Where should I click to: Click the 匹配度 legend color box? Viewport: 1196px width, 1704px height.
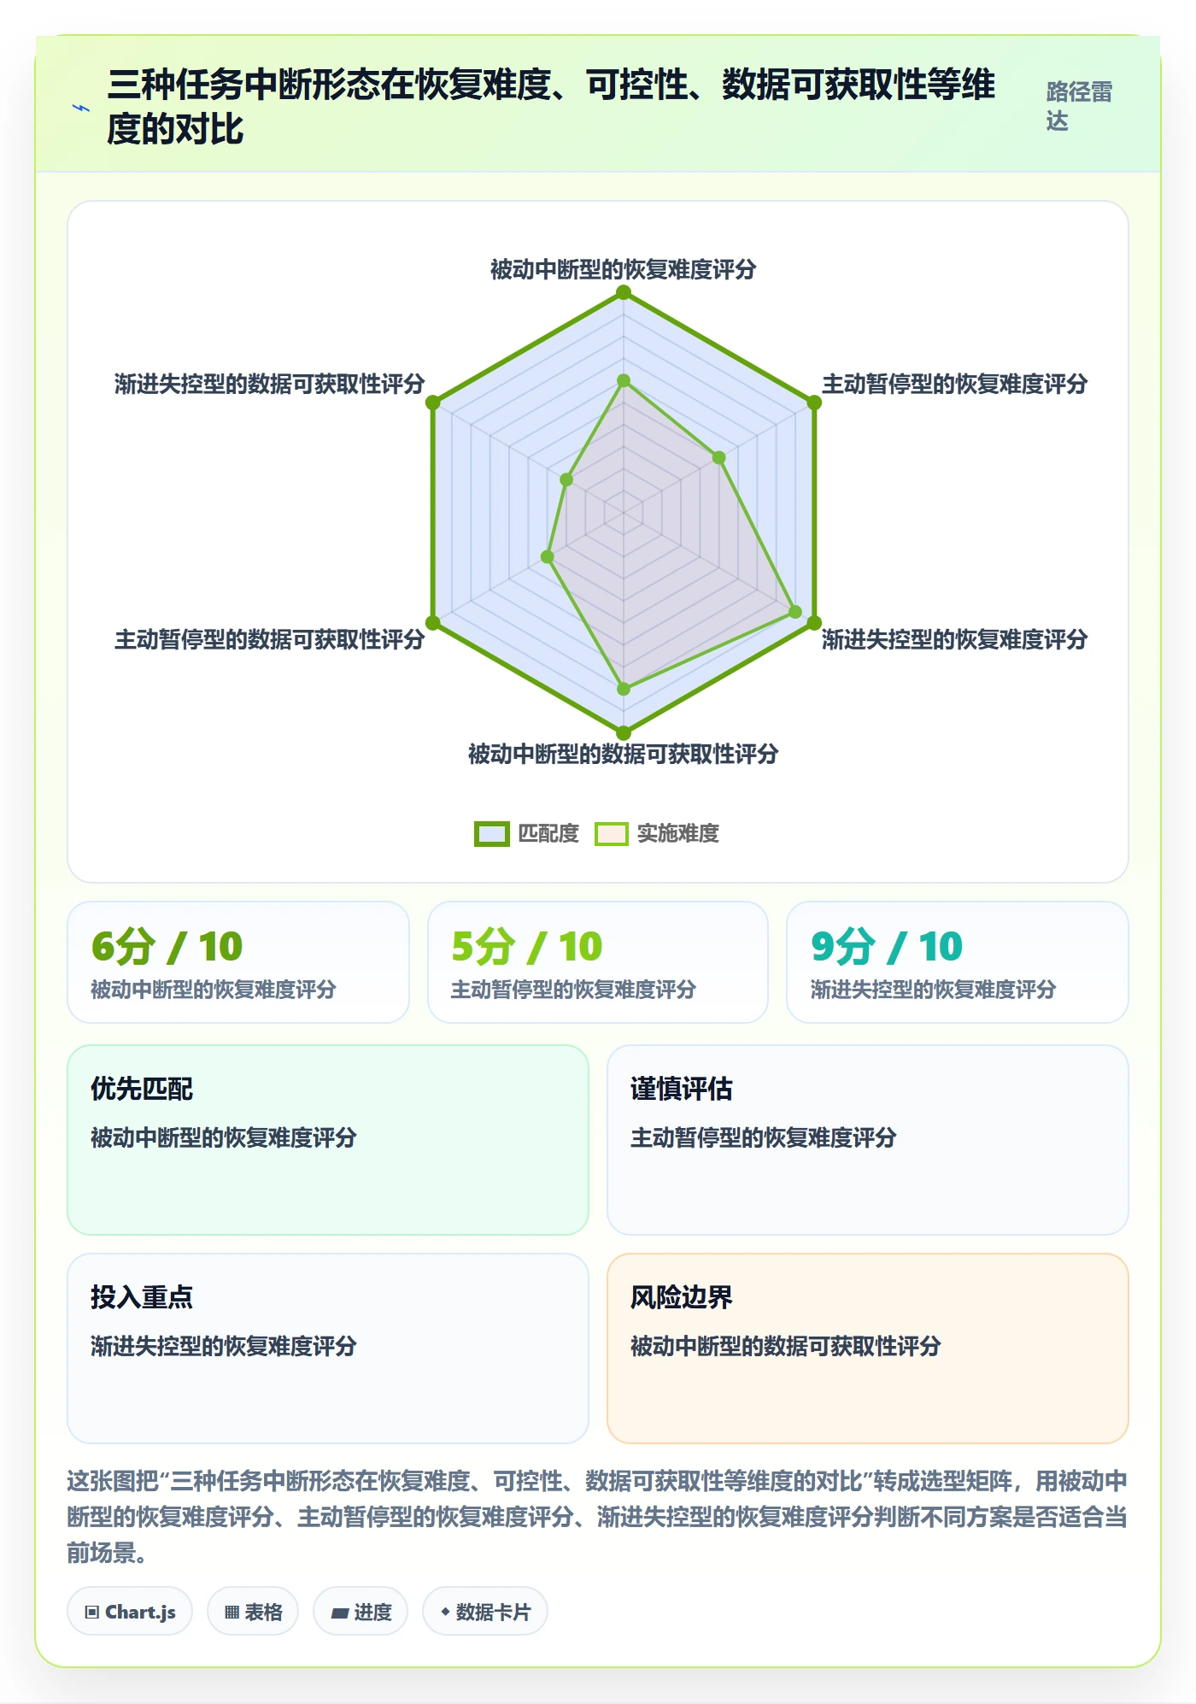(492, 833)
